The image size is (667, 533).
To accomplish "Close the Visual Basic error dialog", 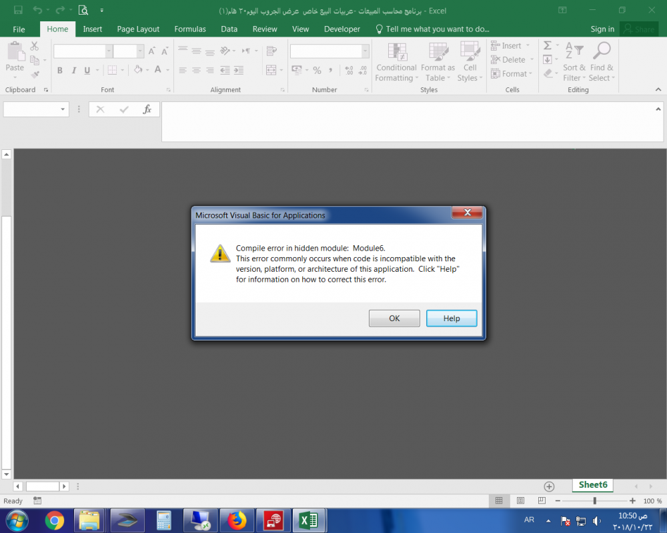I will (467, 213).
